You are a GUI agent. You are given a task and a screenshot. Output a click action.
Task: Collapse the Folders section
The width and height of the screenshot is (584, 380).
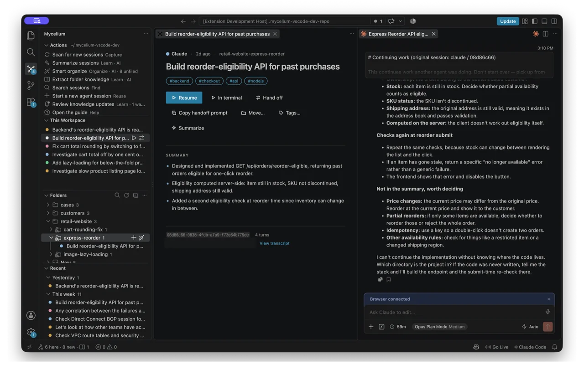click(47, 195)
